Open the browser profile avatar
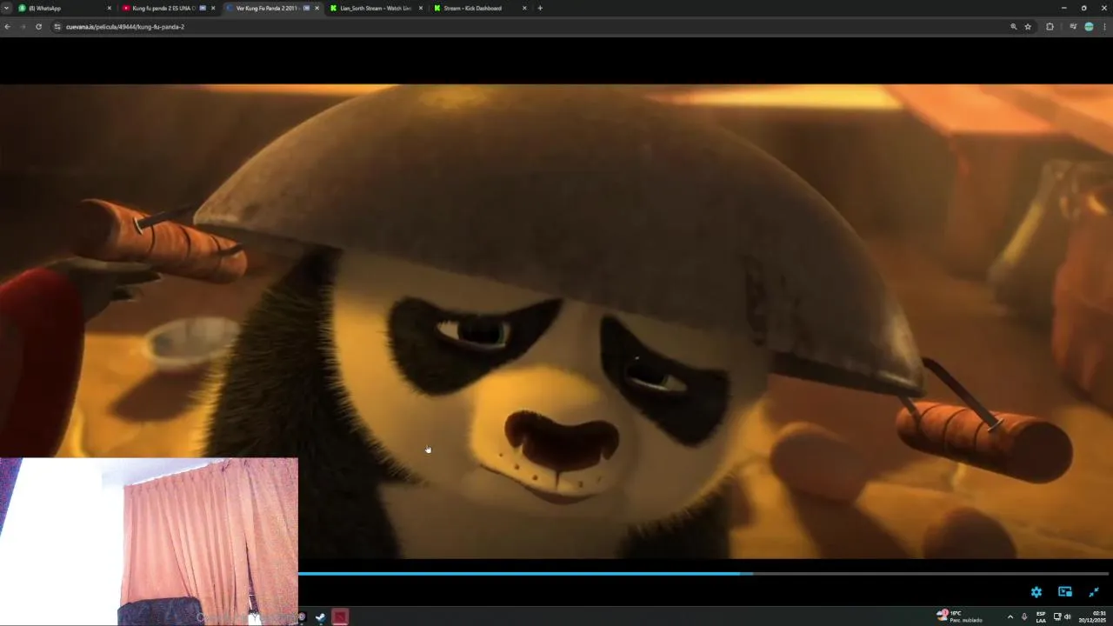Image resolution: width=1113 pixels, height=626 pixels. [1089, 27]
